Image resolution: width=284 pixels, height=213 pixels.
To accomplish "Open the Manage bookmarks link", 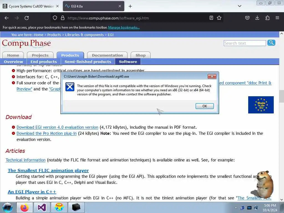I will tap(124, 27).
